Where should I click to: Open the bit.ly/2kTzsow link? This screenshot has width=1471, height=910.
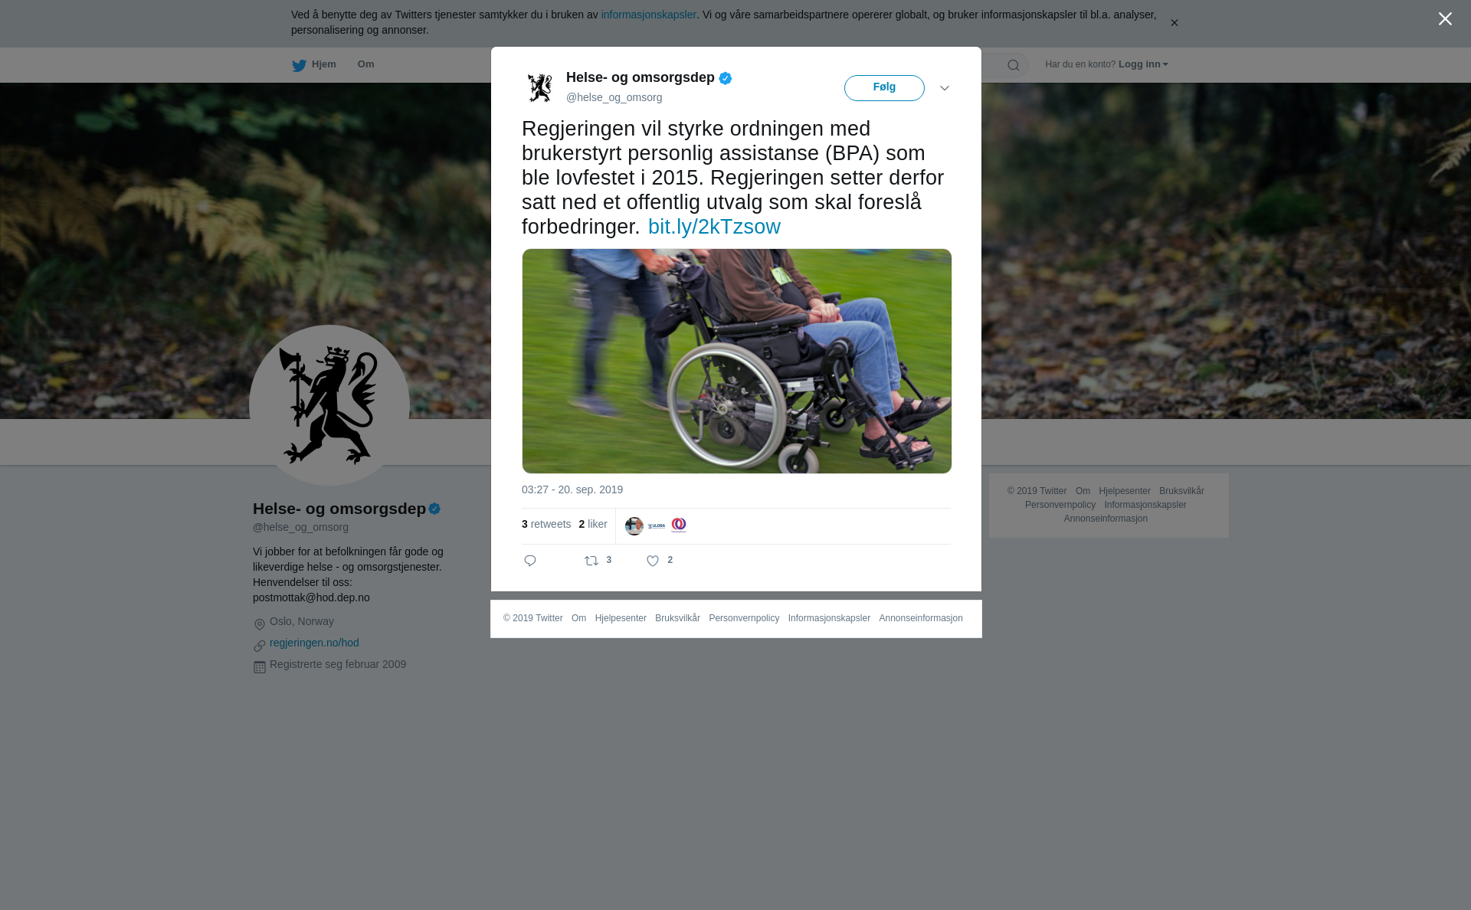(714, 227)
